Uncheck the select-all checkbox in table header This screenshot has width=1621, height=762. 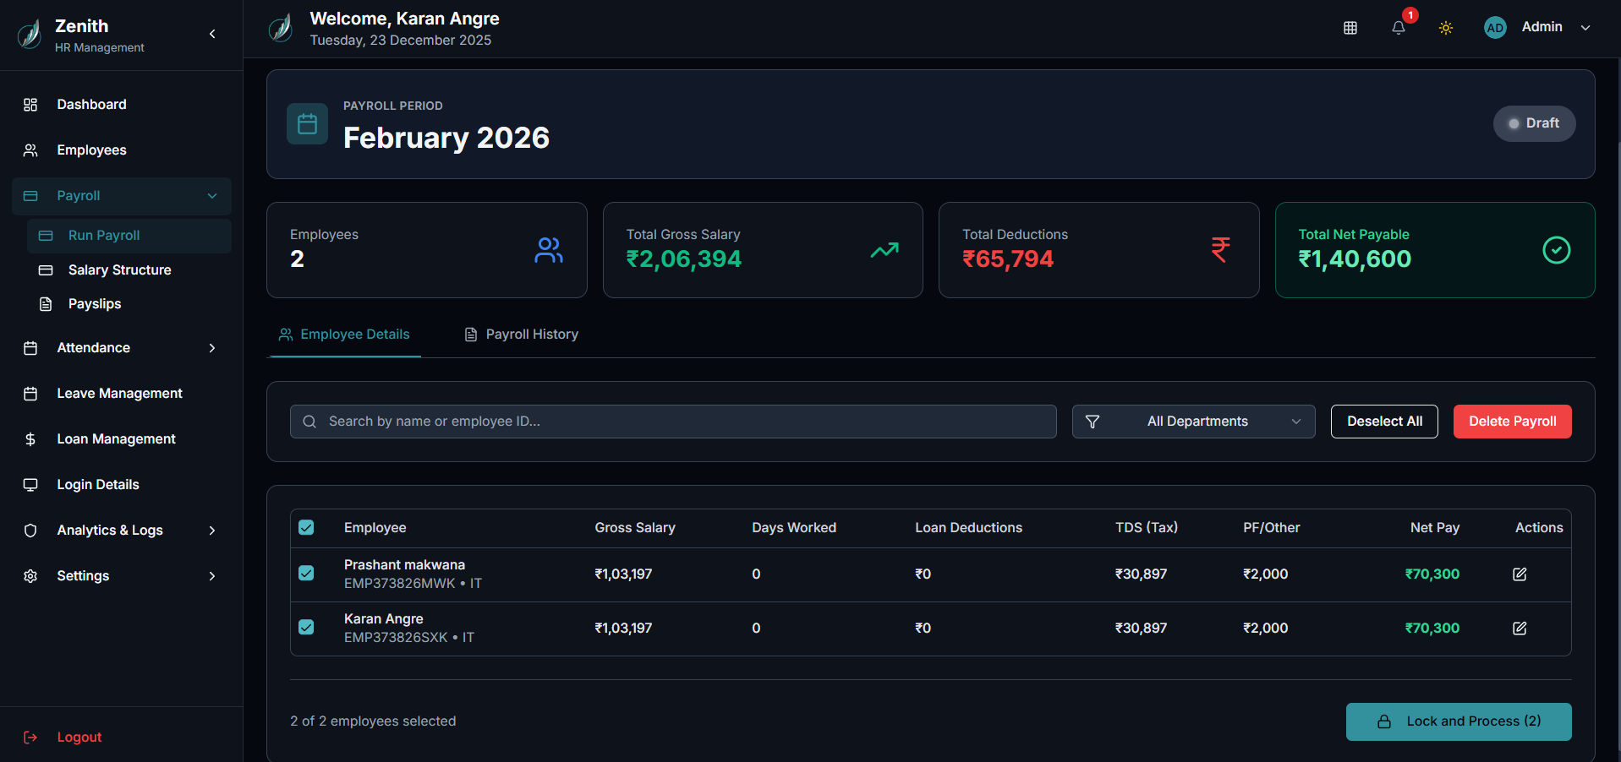(306, 528)
